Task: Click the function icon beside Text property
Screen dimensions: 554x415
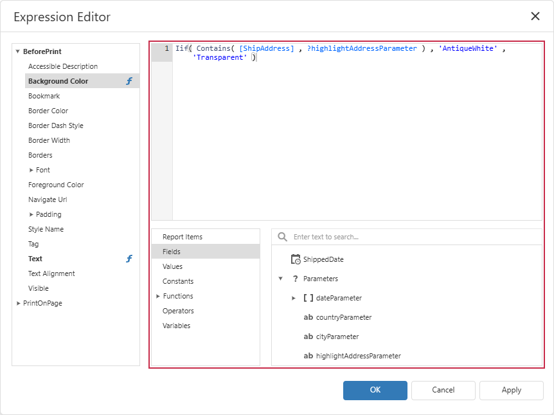Action: [x=129, y=259]
